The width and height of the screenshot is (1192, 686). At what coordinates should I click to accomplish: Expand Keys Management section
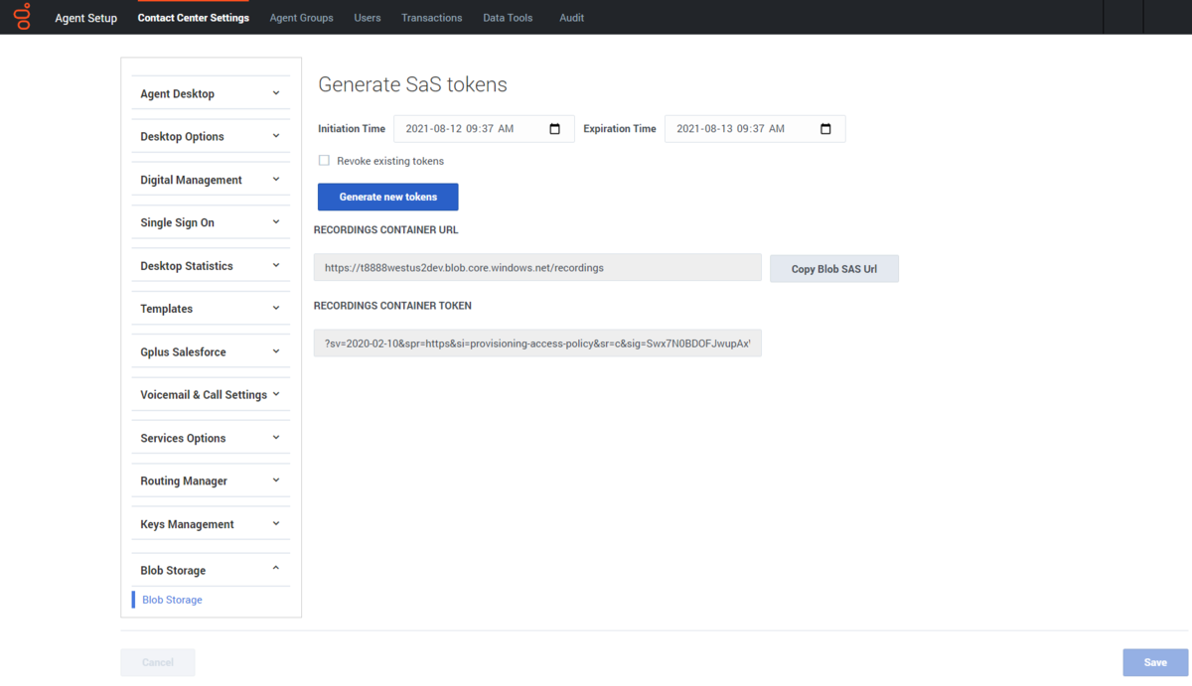point(211,524)
